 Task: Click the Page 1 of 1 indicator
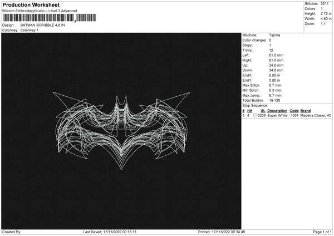(x=322, y=232)
